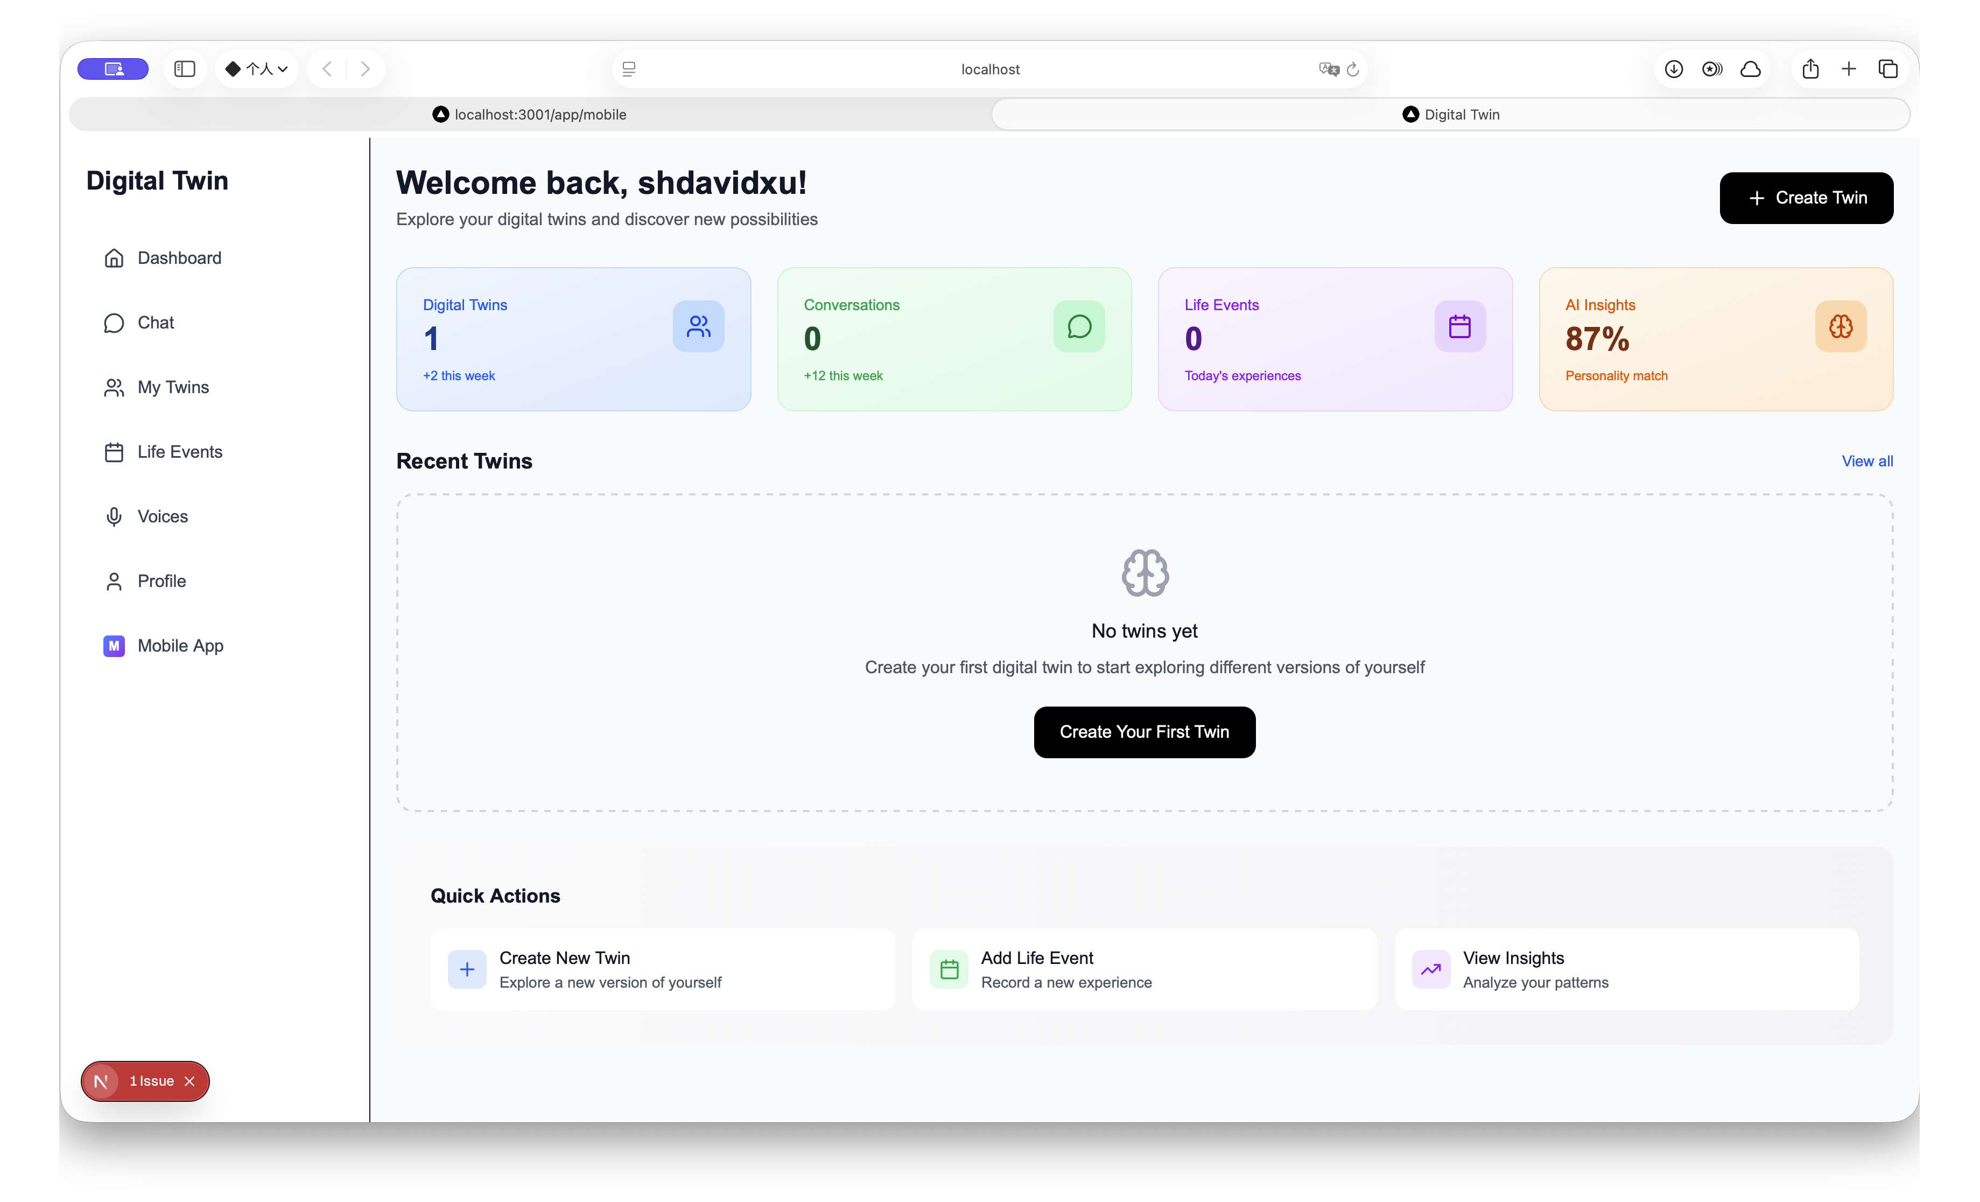Viewport: 1980px width, 1202px height.
Task: Open the downloads icon in the toolbar
Action: click(x=1674, y=69)
